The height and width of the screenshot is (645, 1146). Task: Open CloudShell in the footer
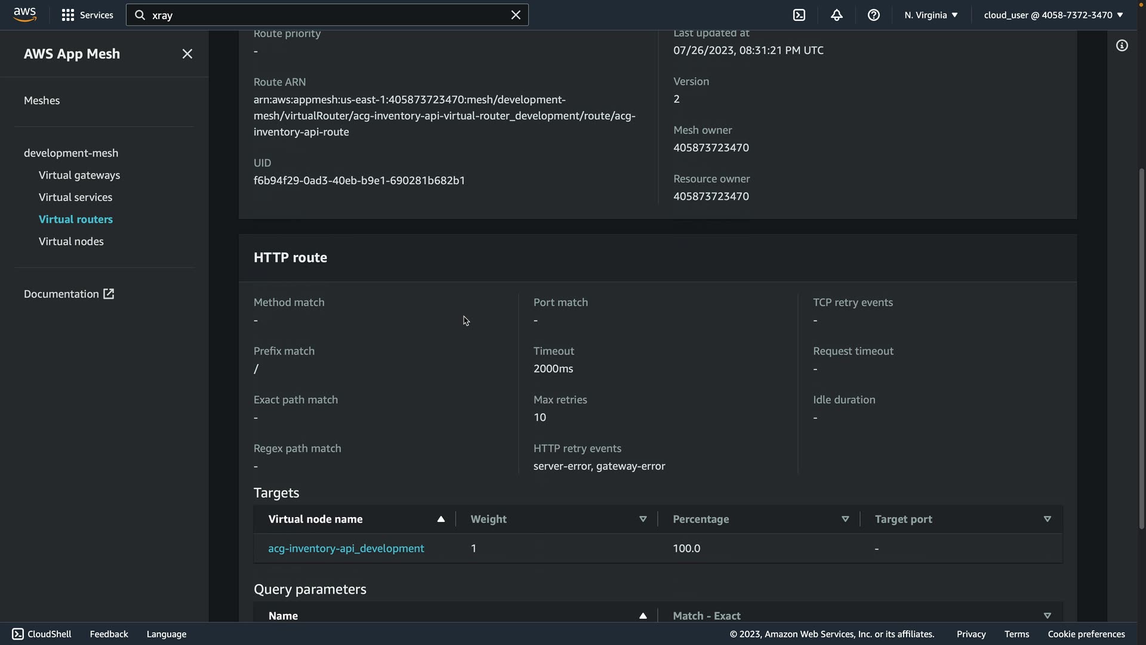coord(42,634)
